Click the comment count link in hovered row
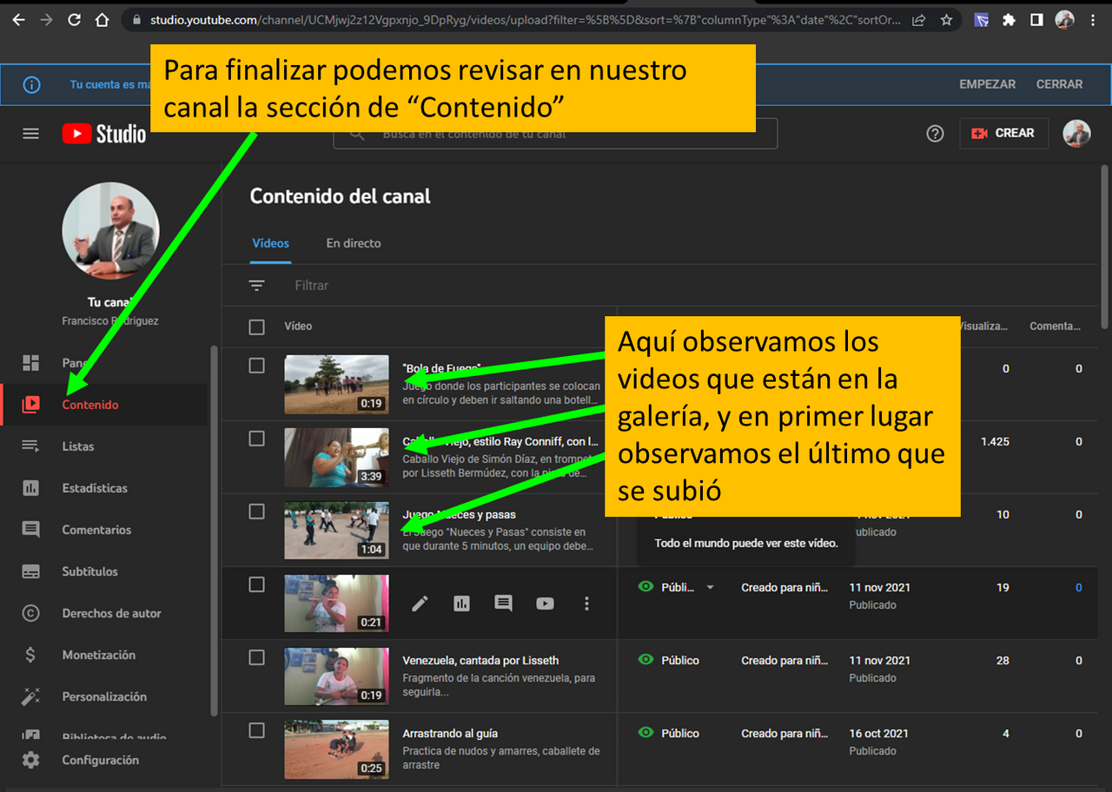 pos(1079,588)
